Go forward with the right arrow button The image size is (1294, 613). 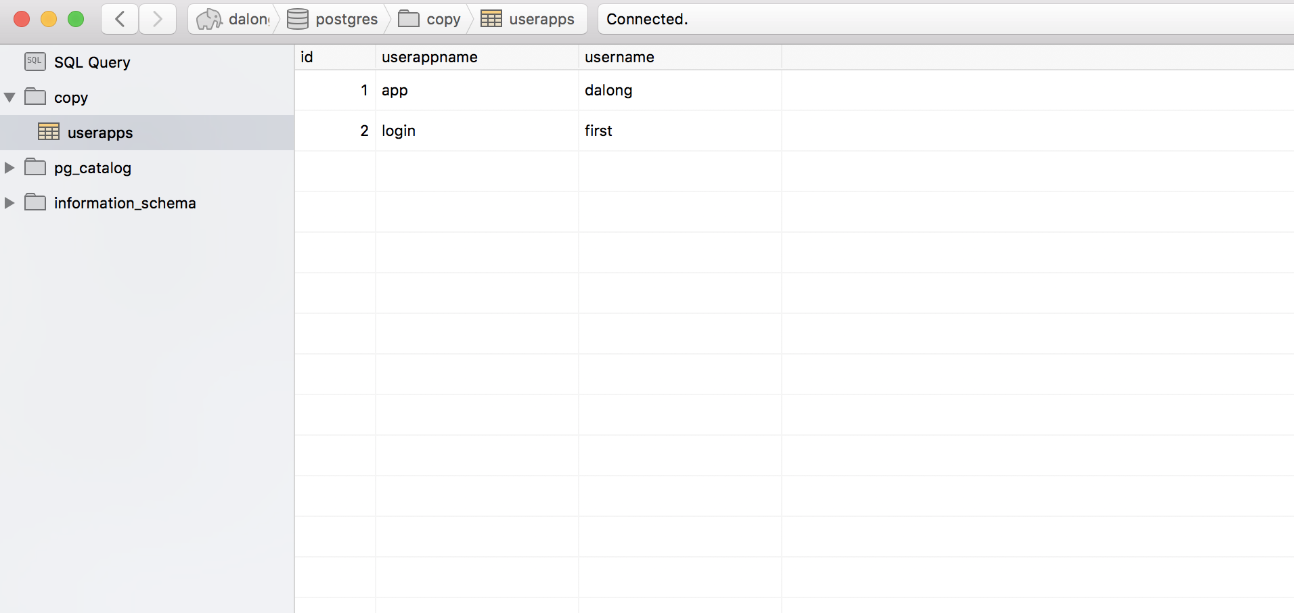pyautogui.click(x=158, y=19)
